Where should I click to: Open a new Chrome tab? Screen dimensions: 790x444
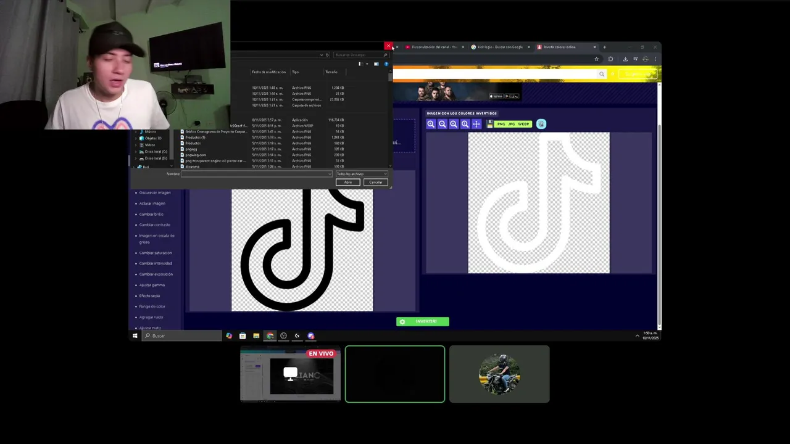pos(604,47)
